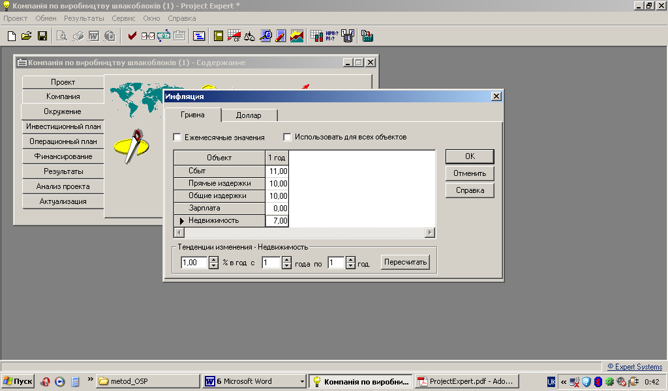Screen dimensions: 668x391
Task: Open the Expert Systems link
Action: tap(635, 367)
